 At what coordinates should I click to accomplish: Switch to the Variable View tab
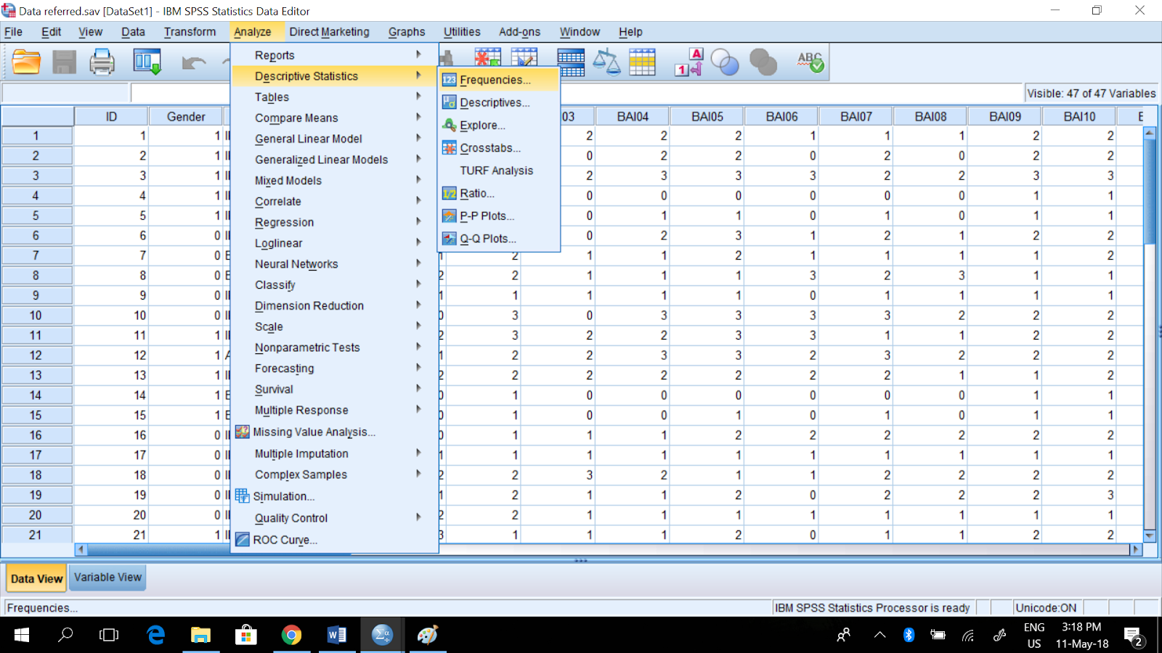(x=107, y=578)
